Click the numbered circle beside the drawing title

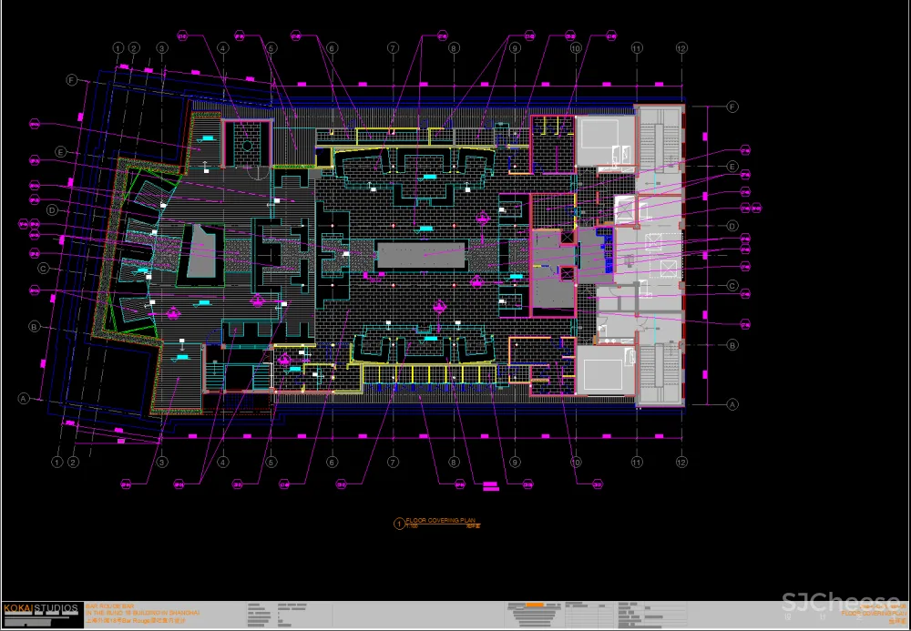[x=398, y=524]
